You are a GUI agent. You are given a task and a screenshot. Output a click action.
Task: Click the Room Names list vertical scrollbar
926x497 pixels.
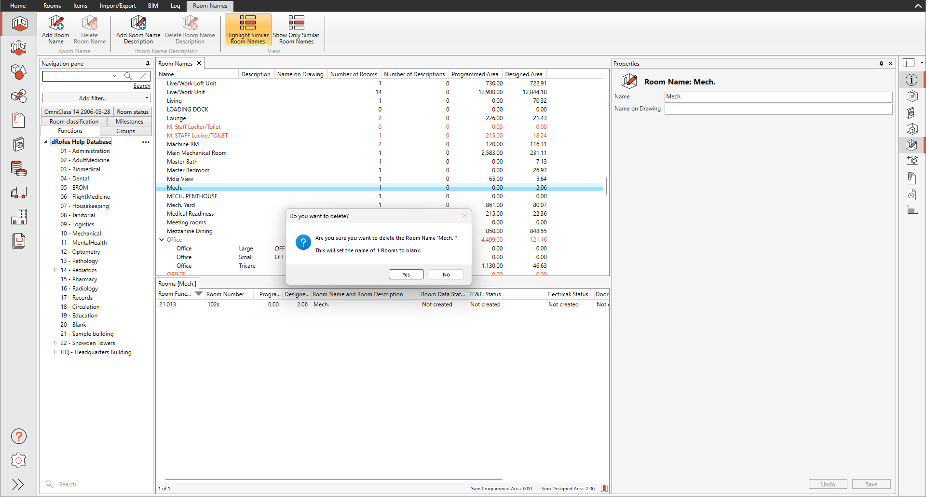[x=606, y=186]
